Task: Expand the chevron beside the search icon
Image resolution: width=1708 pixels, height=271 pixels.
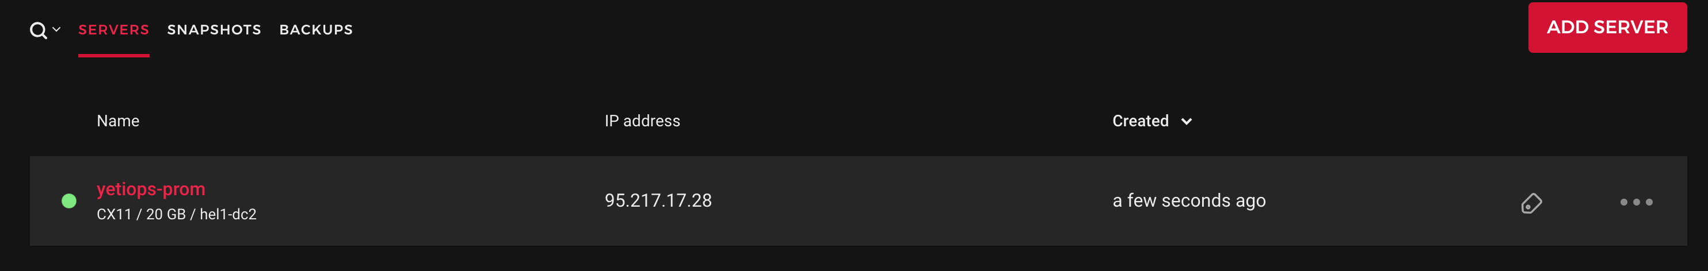Action: coord(56,29)
